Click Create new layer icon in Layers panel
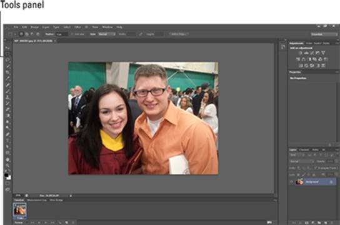 click(x=325, y=222)
